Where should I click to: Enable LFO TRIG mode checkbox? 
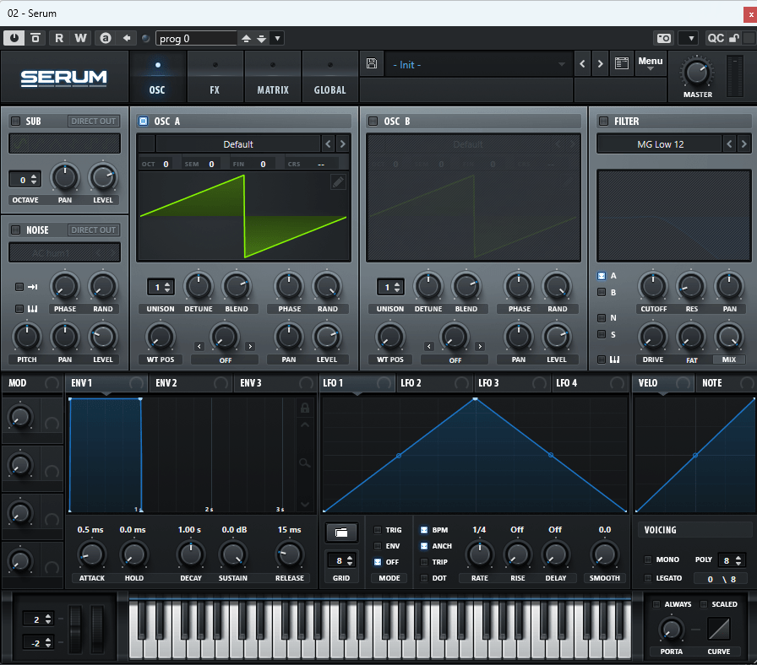point(378,530)
